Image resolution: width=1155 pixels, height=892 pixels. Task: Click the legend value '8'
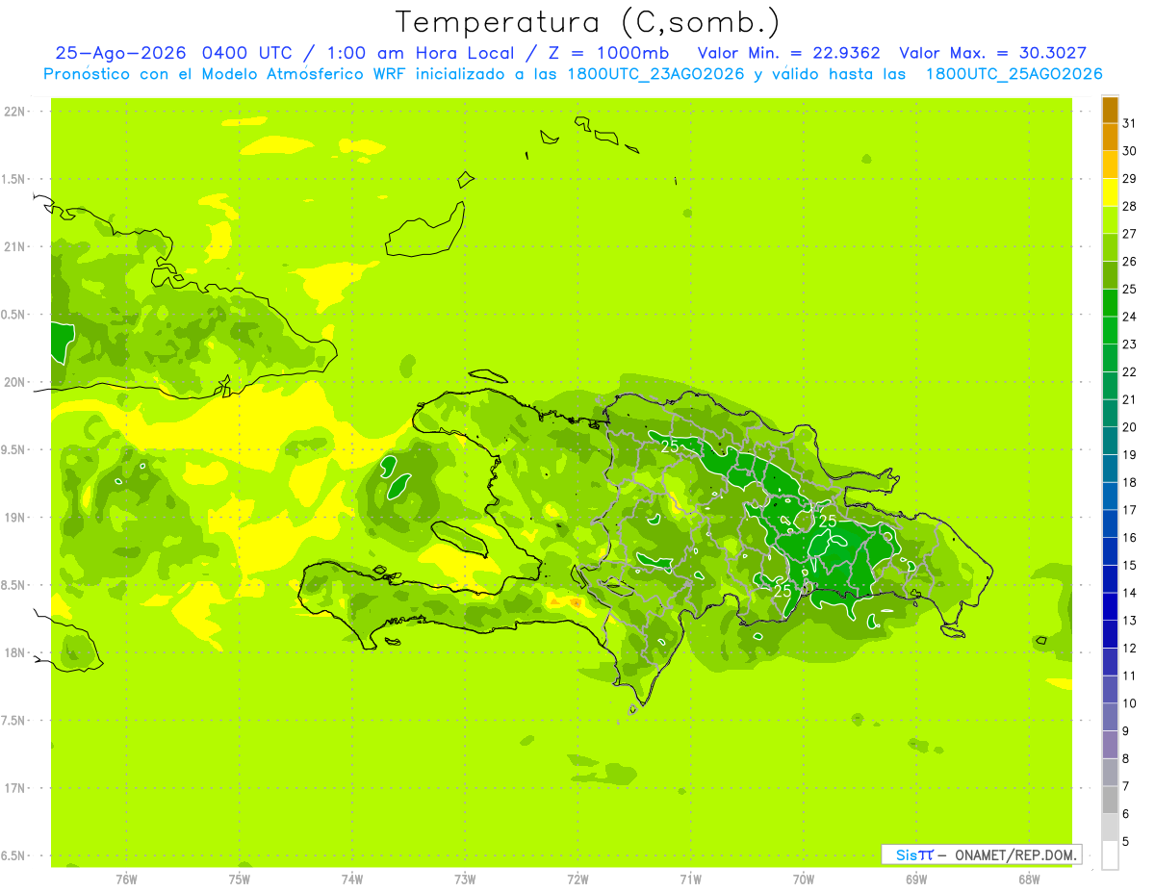point(1126,759)
